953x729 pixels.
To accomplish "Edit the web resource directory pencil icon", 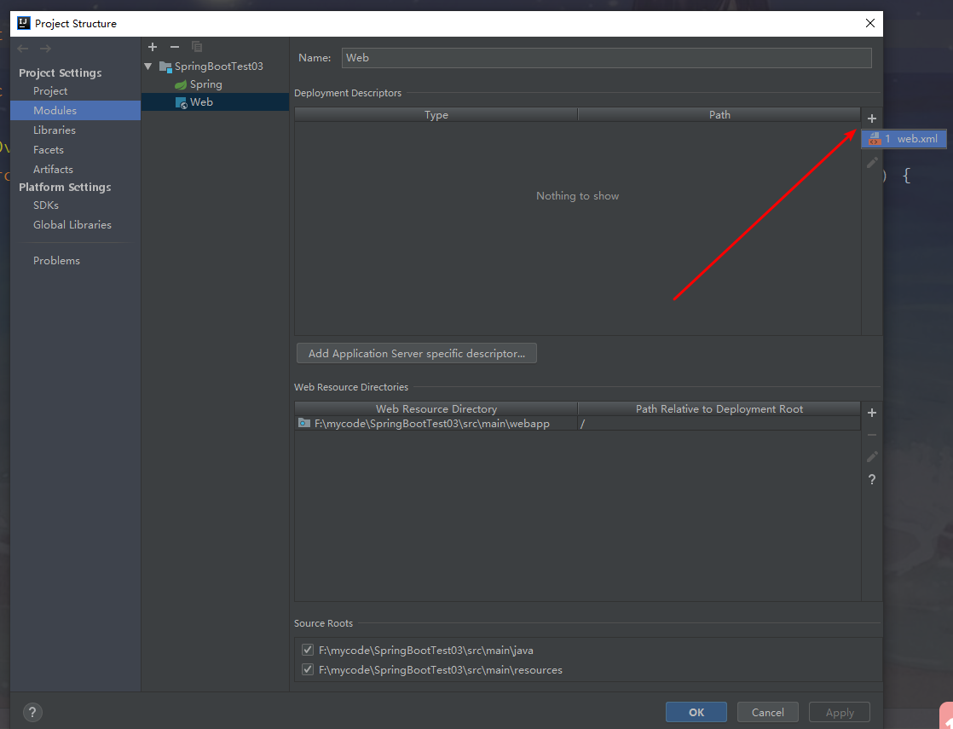I will pyautogui.click(x=872, y=457).
